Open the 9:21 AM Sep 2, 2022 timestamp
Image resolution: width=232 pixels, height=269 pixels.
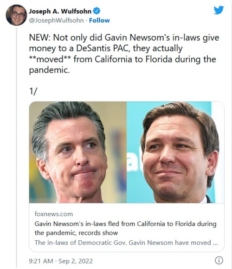pyautogui.click(x=61, y=261)
